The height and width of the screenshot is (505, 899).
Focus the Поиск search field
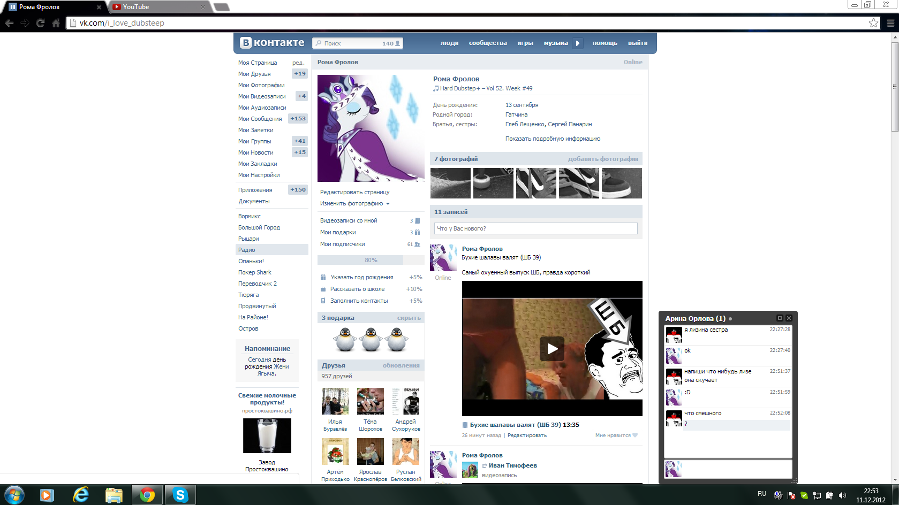[357, 43]
